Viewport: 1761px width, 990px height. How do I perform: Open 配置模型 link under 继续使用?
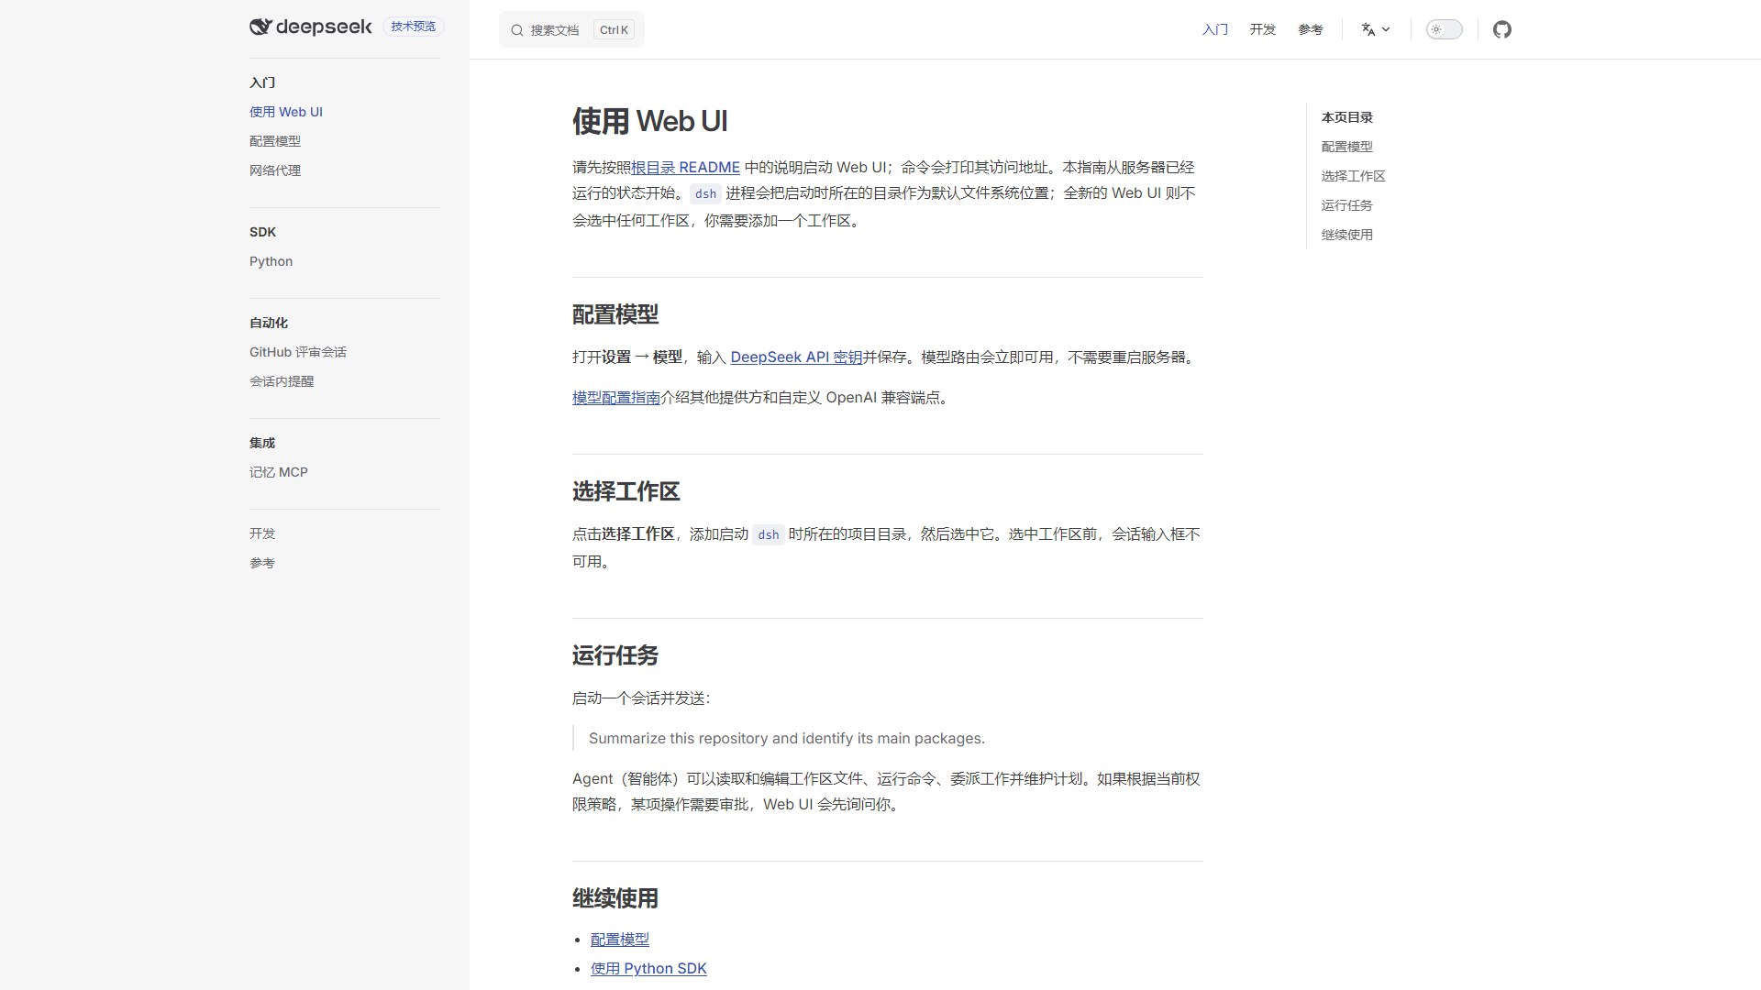(620, 940)
